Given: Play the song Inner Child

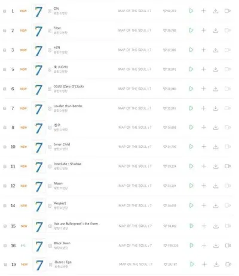Looking at the screenshot, I should click(x=191, y=147).
